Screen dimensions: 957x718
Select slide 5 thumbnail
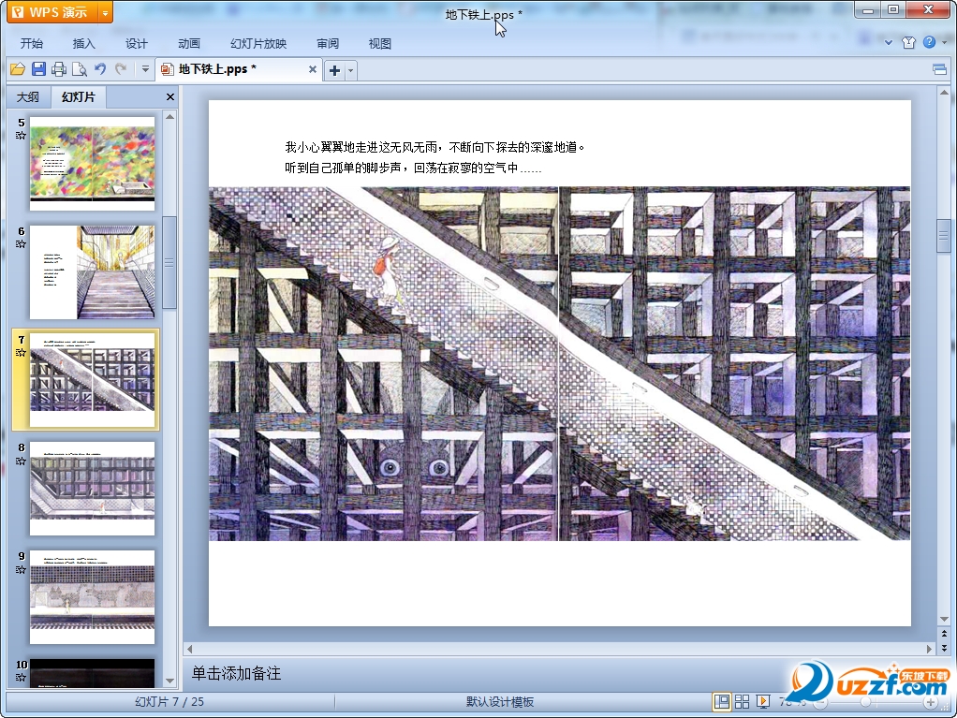tap(92, 164)
